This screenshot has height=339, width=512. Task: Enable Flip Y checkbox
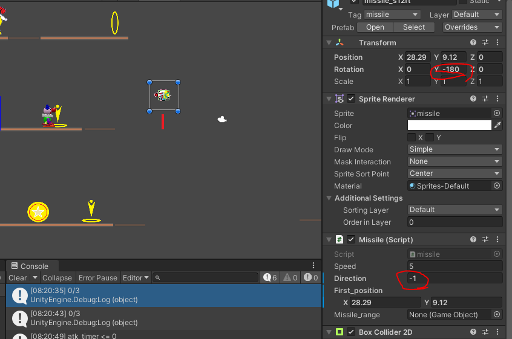click(x=430, y=137)
